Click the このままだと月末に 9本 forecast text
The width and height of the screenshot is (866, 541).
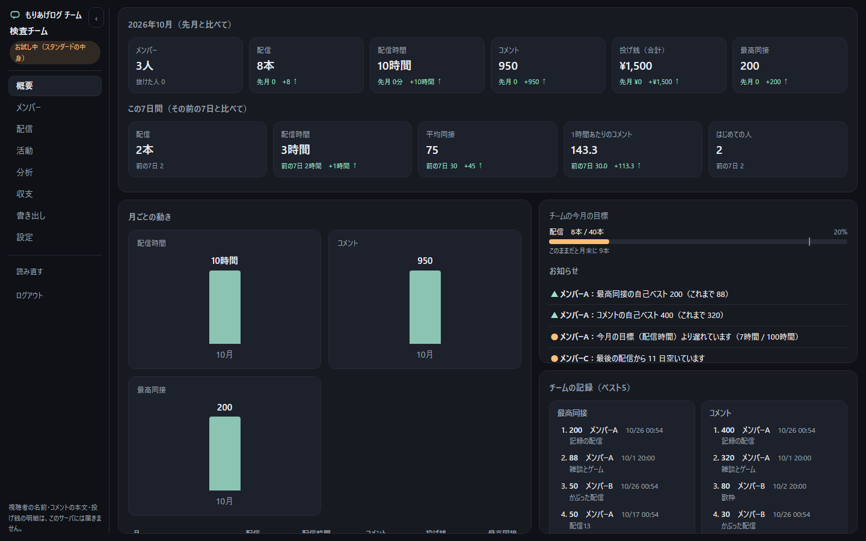(x=579, y=251)
